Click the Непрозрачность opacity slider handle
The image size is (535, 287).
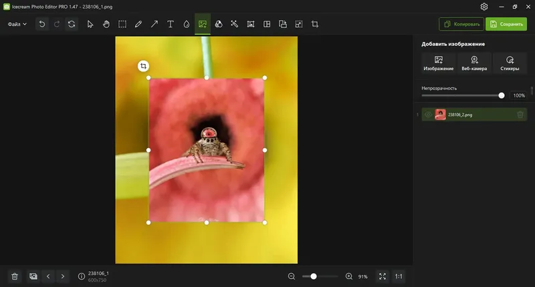point(502,95)
